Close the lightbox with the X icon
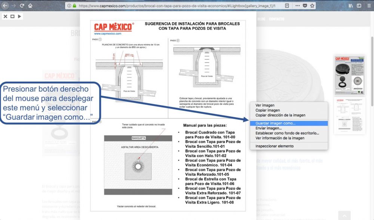This screenshot has width=374, height=220. point(5,16)
